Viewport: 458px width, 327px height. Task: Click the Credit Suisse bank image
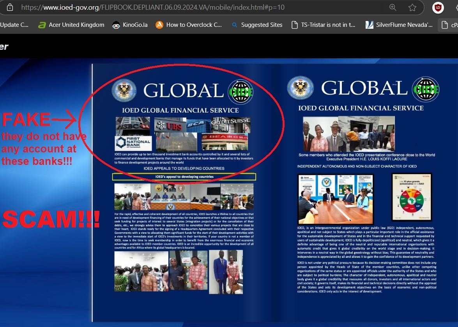pos(230,125)
